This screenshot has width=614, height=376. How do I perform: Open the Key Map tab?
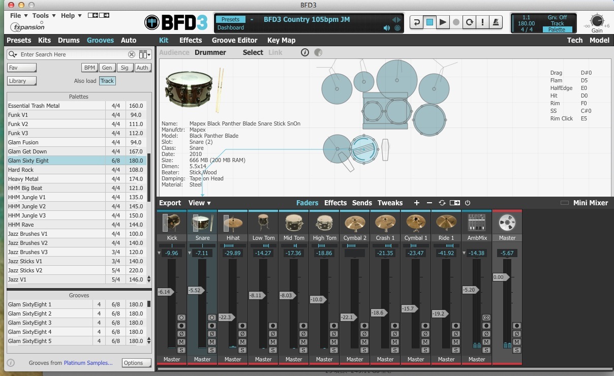pos(281,40)
